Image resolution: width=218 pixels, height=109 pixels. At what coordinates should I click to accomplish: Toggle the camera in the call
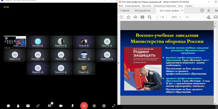point(61,106)
